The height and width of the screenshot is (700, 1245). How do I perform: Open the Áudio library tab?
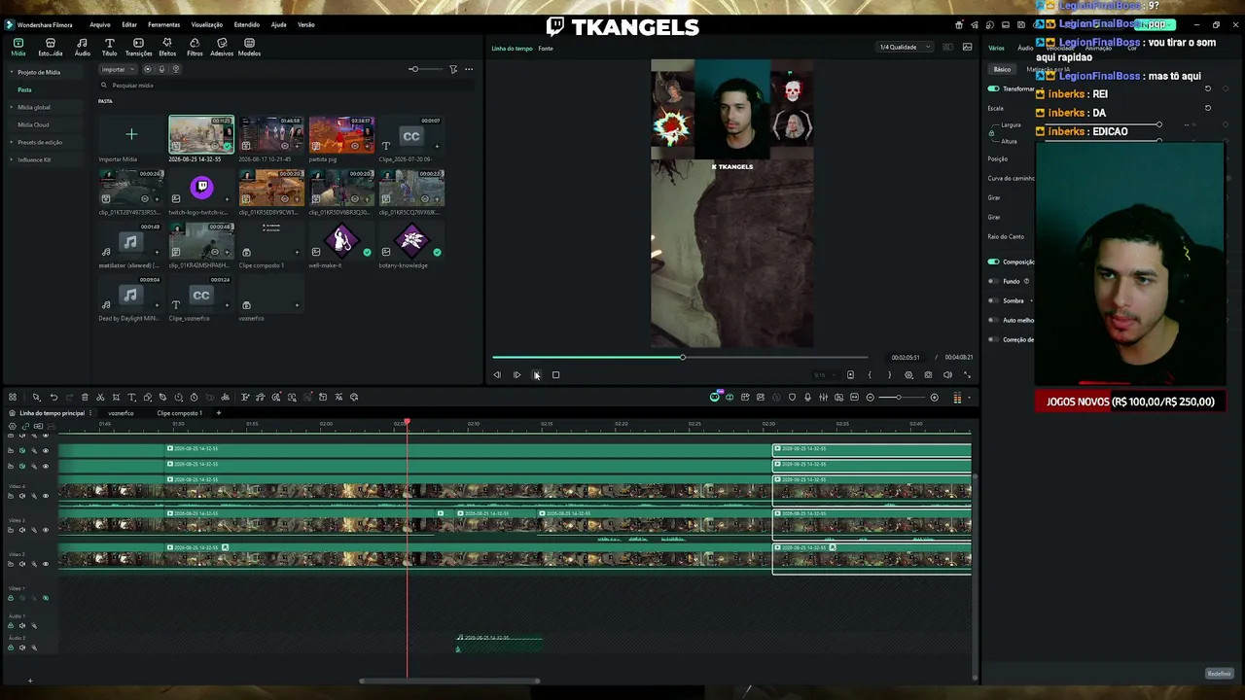click(x=83, y=48)
